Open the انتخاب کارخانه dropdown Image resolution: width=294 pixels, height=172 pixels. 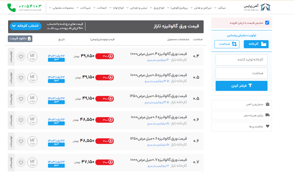(25, 26)
